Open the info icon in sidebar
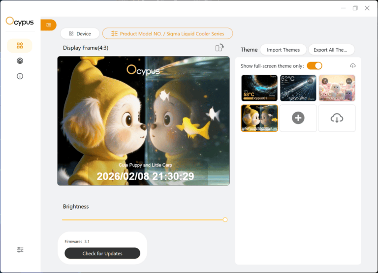378x273 pixels. click(x=20, y=76)
